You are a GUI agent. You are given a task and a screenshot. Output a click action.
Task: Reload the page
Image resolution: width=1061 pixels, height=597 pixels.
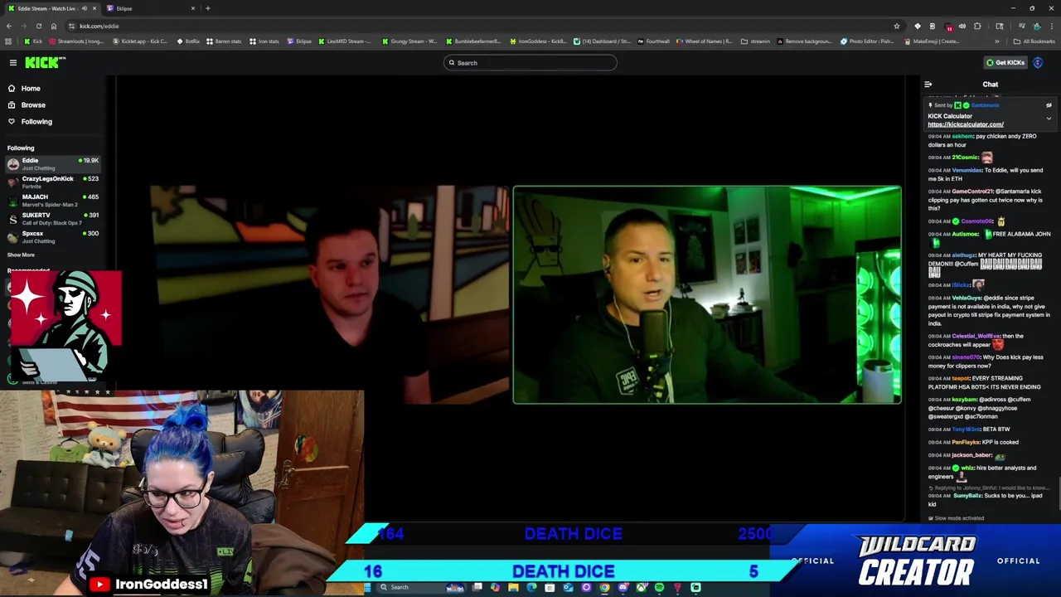click(x=38, y=26)
